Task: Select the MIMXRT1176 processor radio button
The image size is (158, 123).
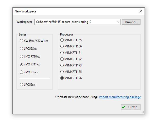Action: tap(62, 78)
